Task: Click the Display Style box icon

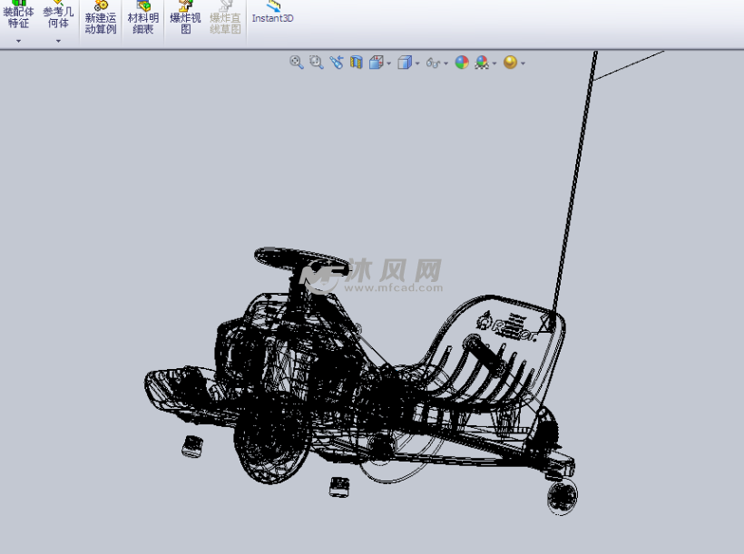Action: (x=405, y=63)
